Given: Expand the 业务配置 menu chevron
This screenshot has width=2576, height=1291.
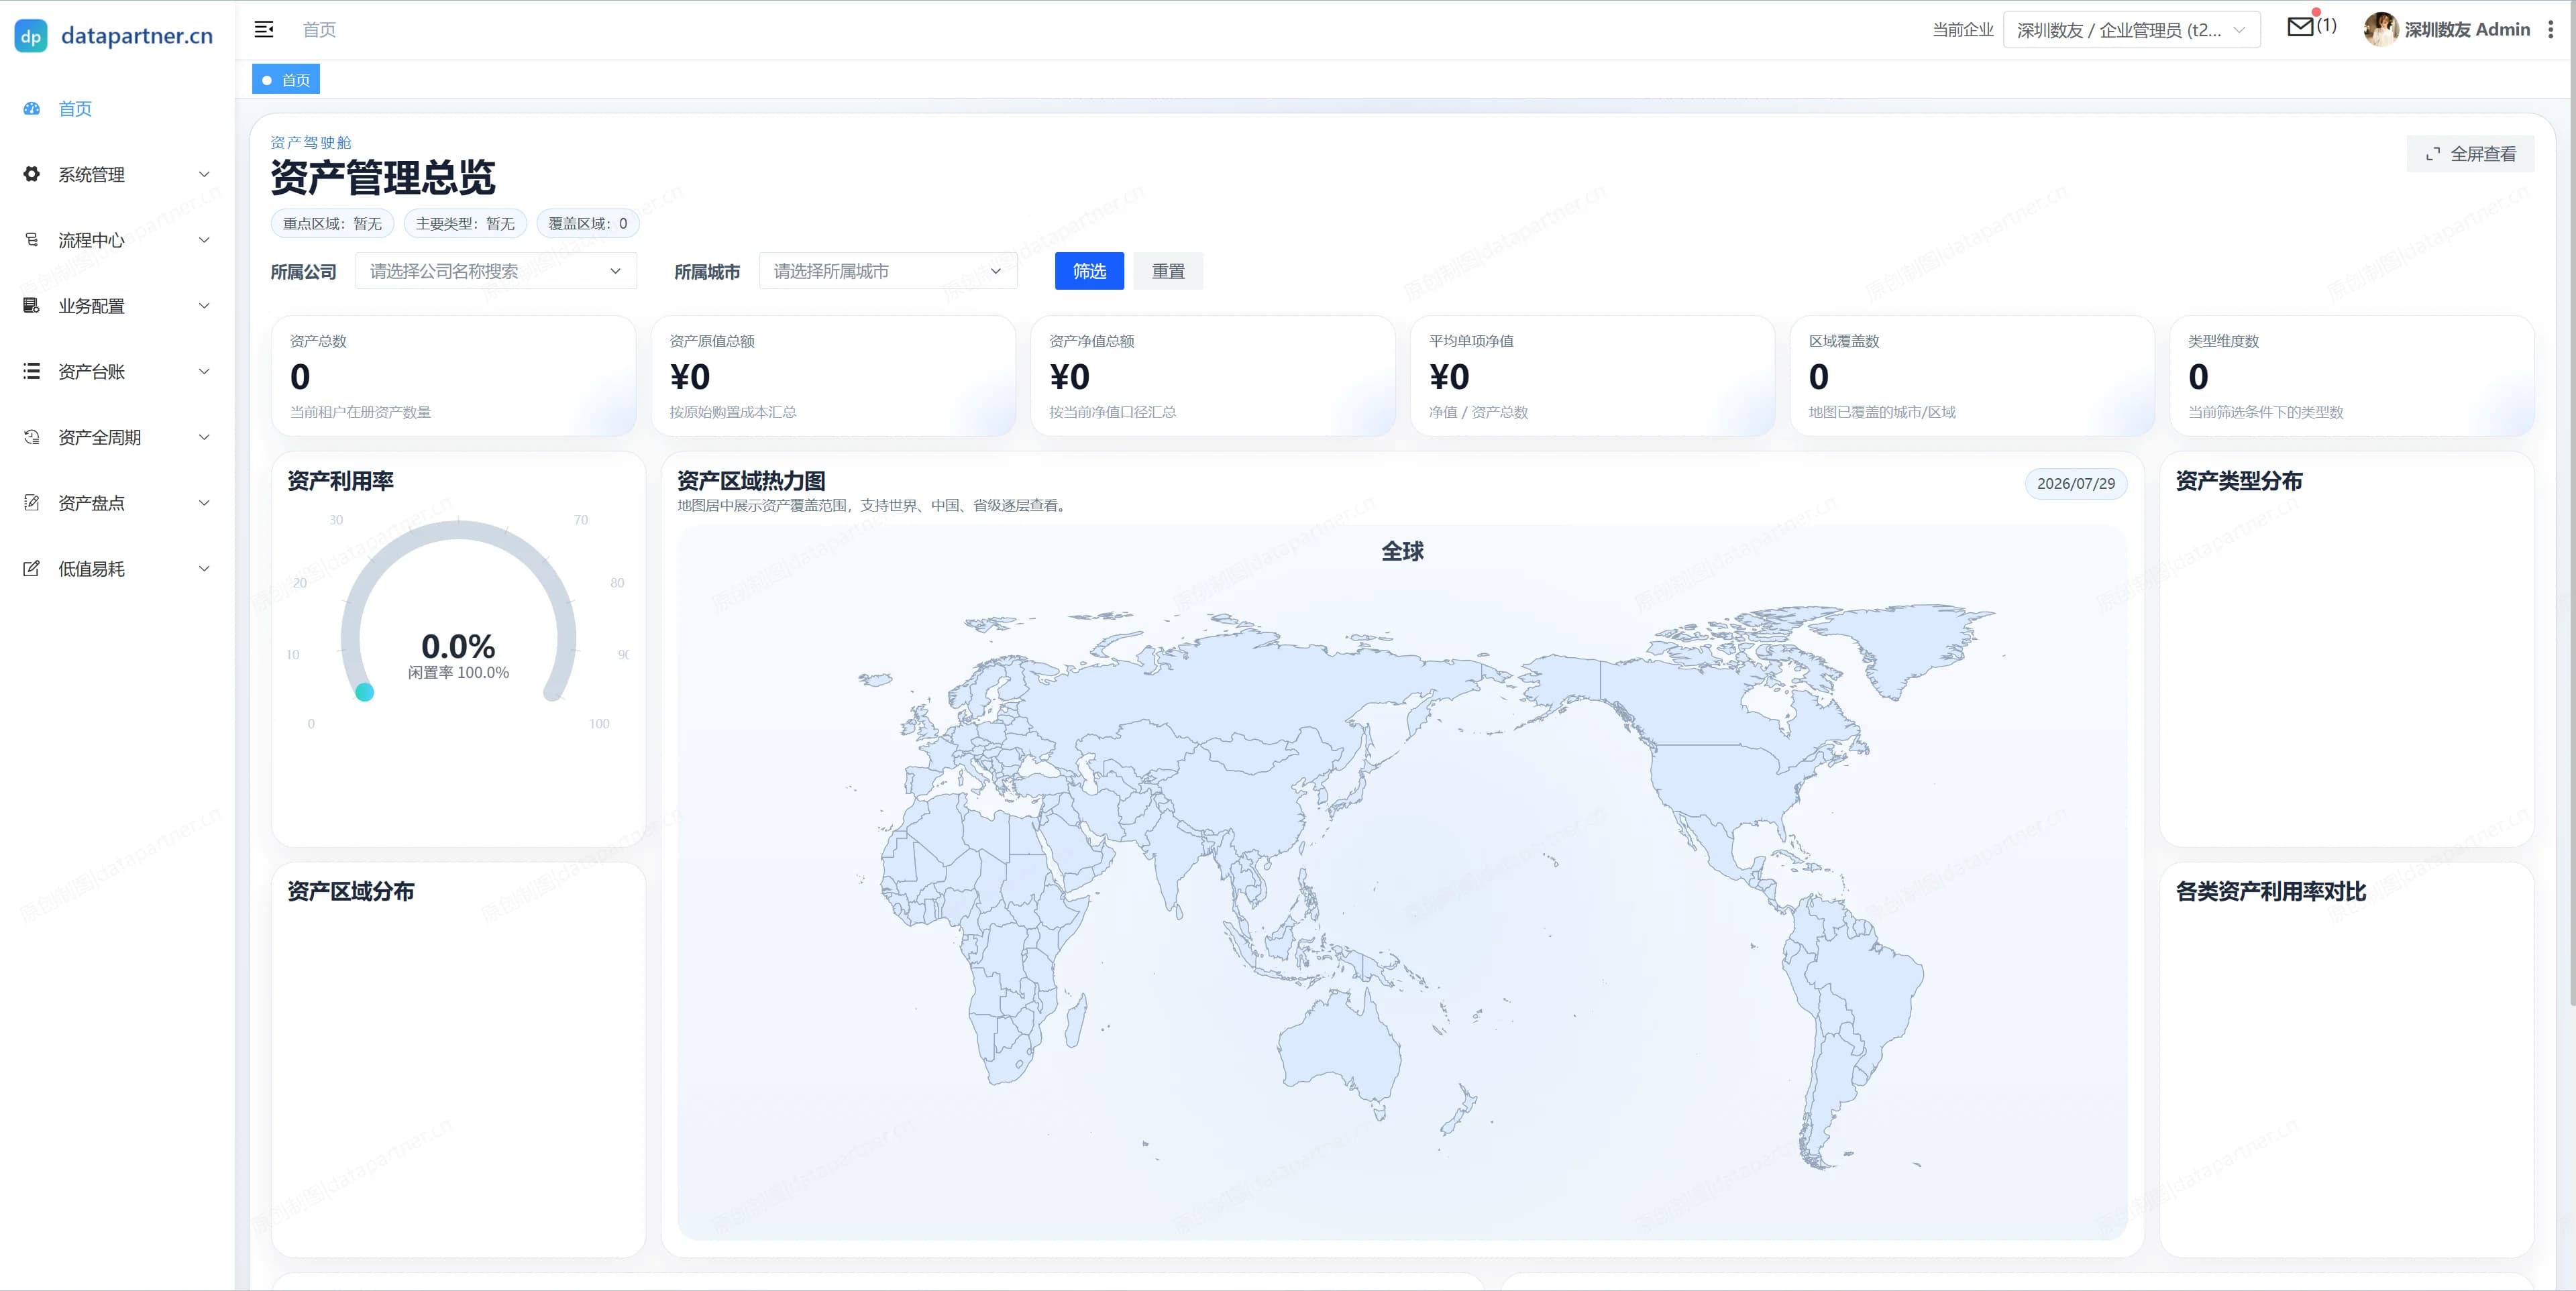Looking at the screenshot, I should pos(204,306).
